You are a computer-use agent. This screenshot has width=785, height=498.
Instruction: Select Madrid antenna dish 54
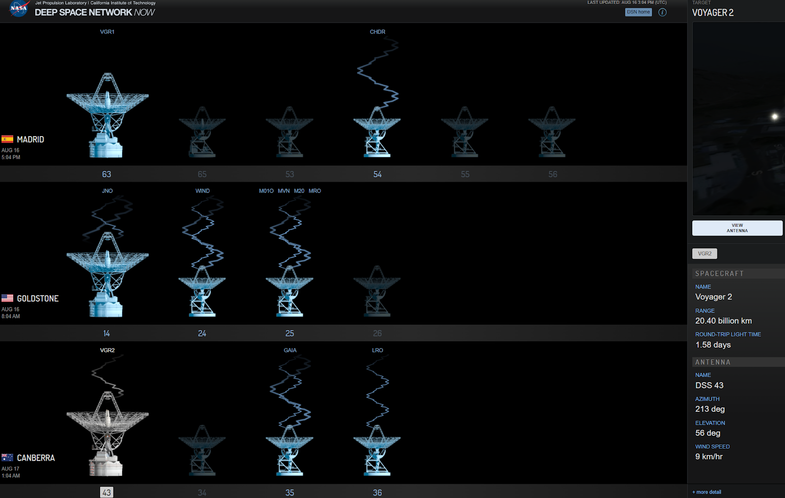(377, 132)
